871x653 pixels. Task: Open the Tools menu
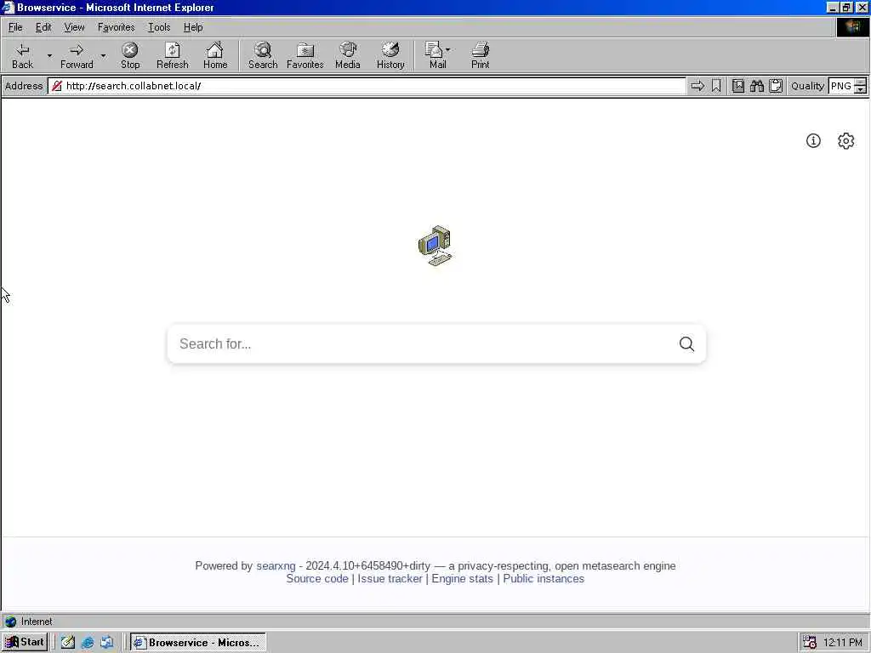159,27
